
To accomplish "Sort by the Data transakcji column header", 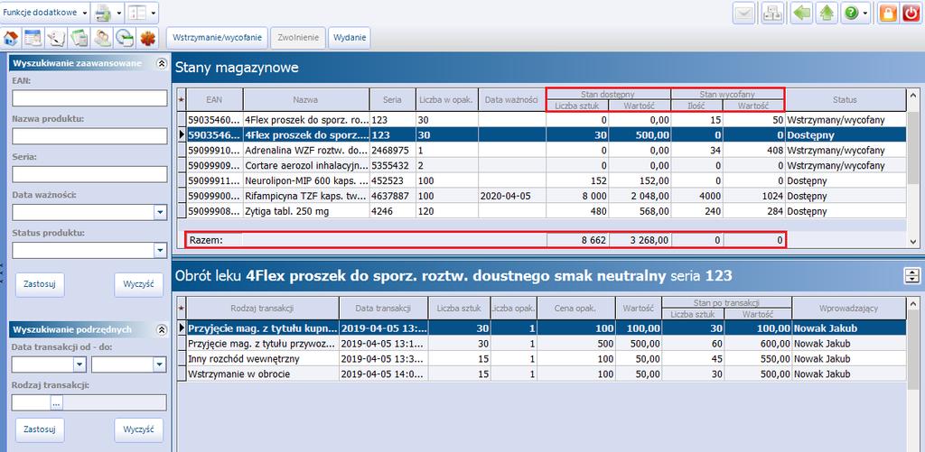I will 383,309.
